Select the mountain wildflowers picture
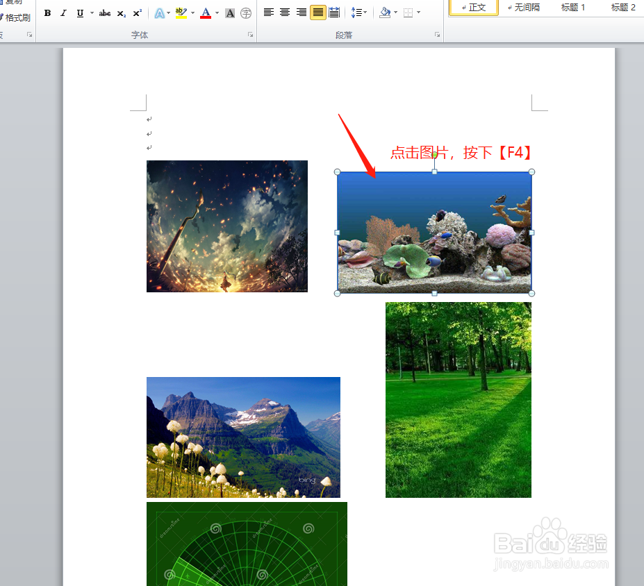 [244, 437]
